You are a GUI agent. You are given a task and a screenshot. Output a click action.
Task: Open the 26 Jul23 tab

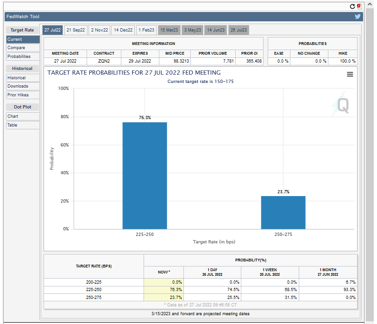(239, 30)
